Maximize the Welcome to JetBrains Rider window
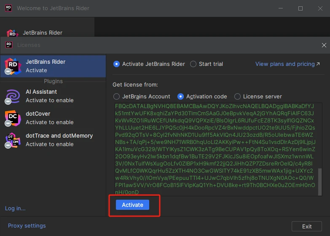The width and height of the screenshot is (330, 236). click(300, 8)
